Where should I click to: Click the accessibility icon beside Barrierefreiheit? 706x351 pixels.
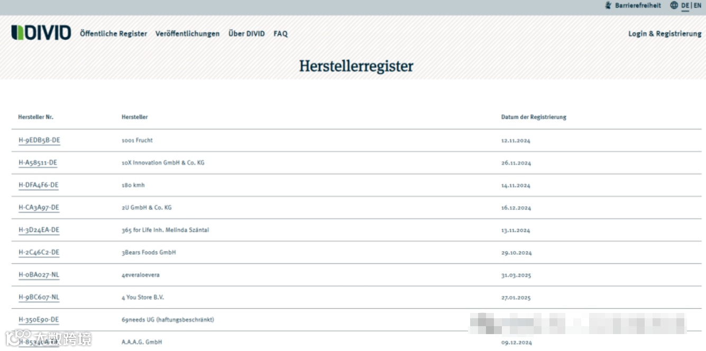tap(608, 5)
